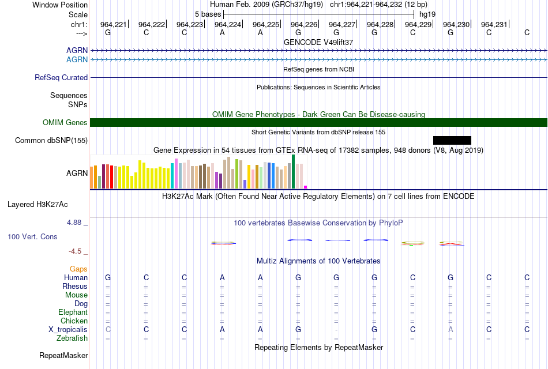Select the Zebrafish species label
This screenshot has width=548, height=369.
tap(72, 338)
